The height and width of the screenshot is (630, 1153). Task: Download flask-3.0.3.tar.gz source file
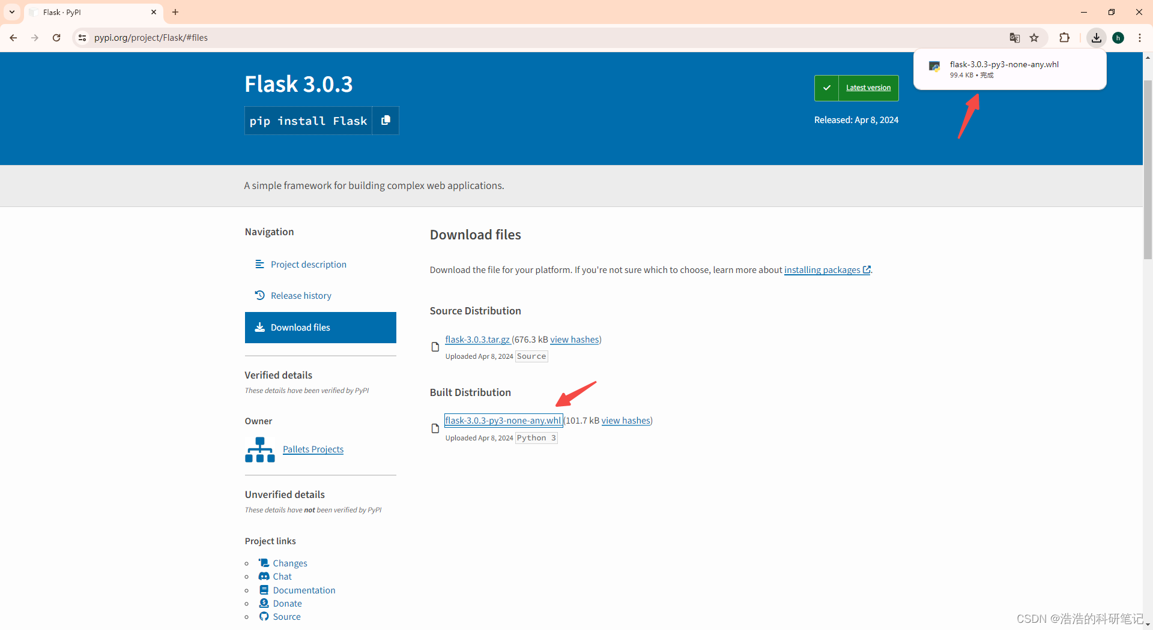click(x=477, y=340)
